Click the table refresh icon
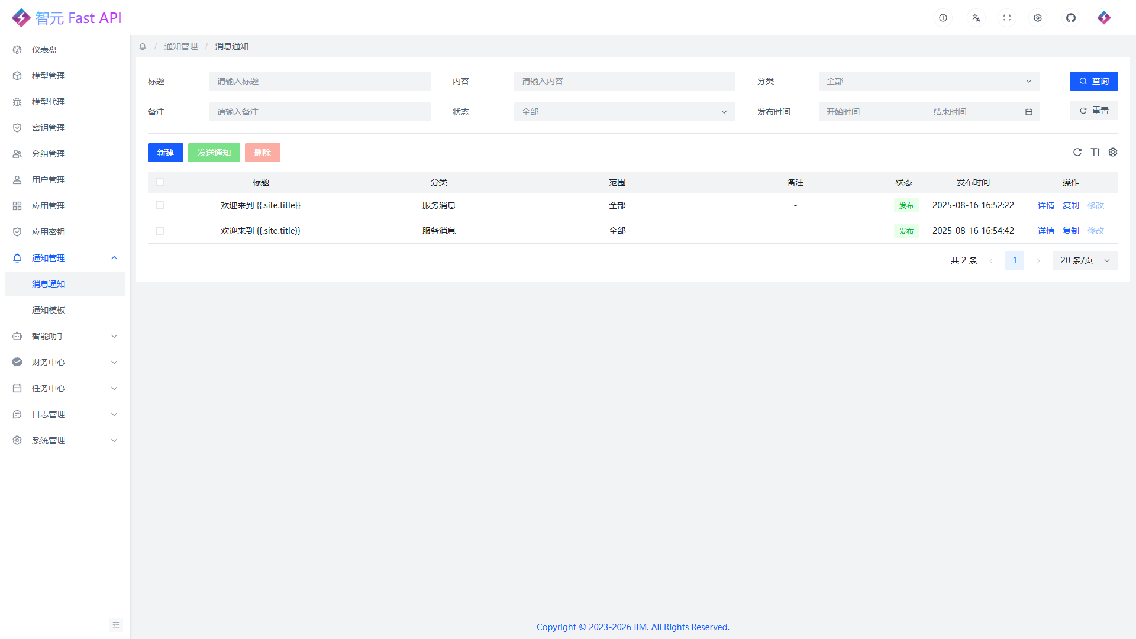 pyautogui.click(x=1077, y=152)
